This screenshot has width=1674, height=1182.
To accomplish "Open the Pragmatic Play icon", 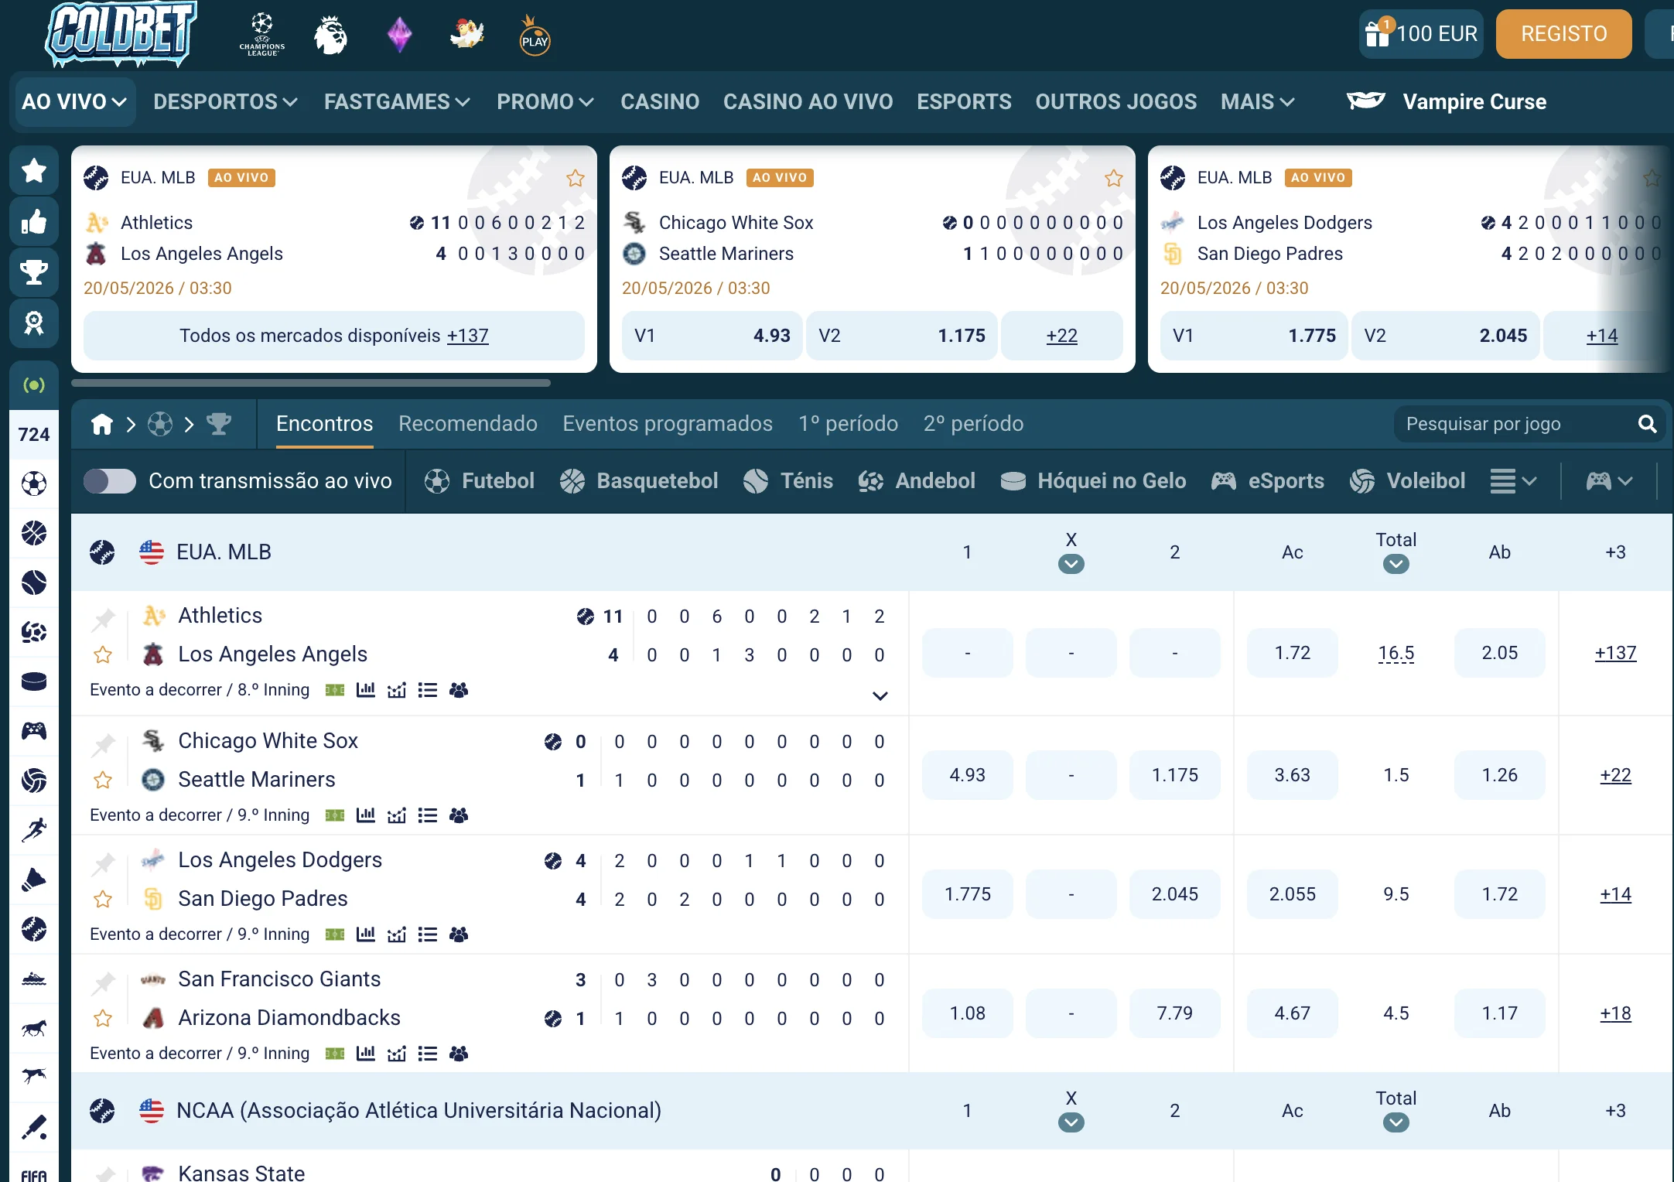I will click(x=535, y=36).
